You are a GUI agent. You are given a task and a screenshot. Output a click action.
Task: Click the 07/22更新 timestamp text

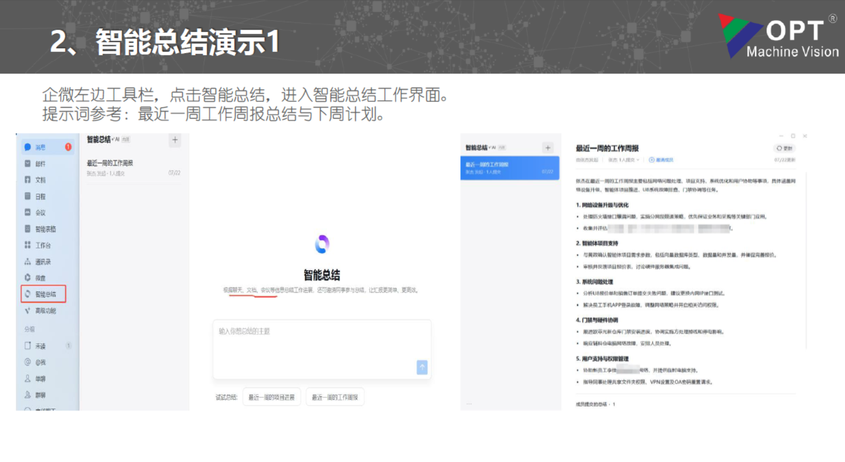(x=785, y=160)
